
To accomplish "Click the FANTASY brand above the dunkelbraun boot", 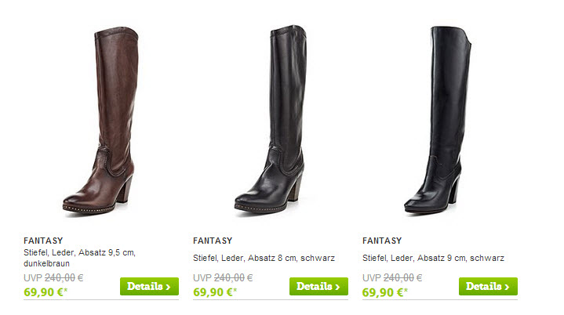I will (x=43, y=241).
